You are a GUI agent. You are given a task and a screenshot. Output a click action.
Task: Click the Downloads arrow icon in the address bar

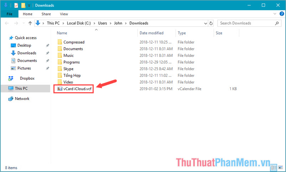(38, 23)
